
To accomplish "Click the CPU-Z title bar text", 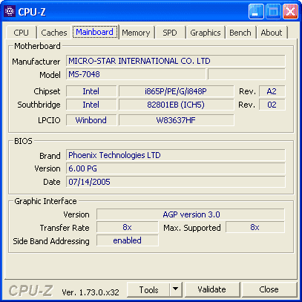I will (32, 12).
